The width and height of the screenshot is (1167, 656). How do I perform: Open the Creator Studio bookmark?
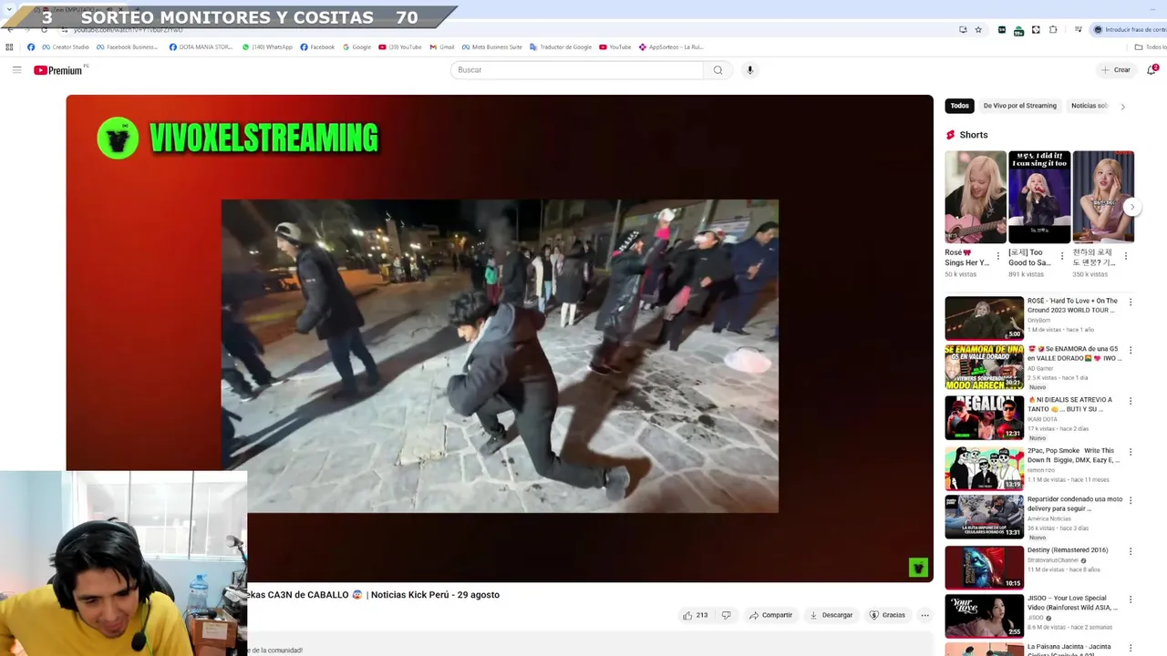point(66,47)
